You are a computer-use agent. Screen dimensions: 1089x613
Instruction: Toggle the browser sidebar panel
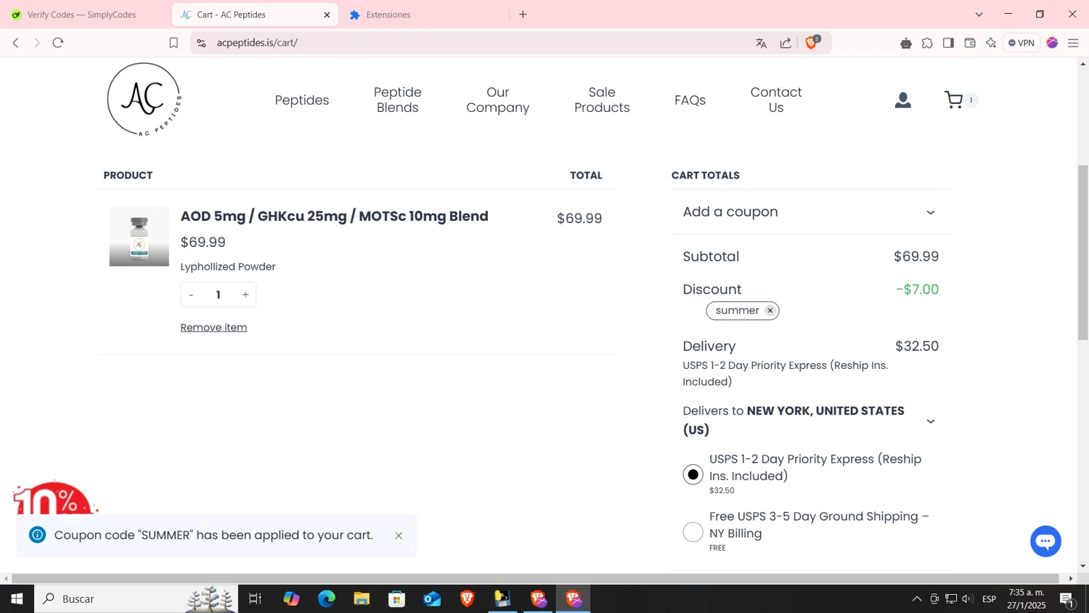click(948, 43)
